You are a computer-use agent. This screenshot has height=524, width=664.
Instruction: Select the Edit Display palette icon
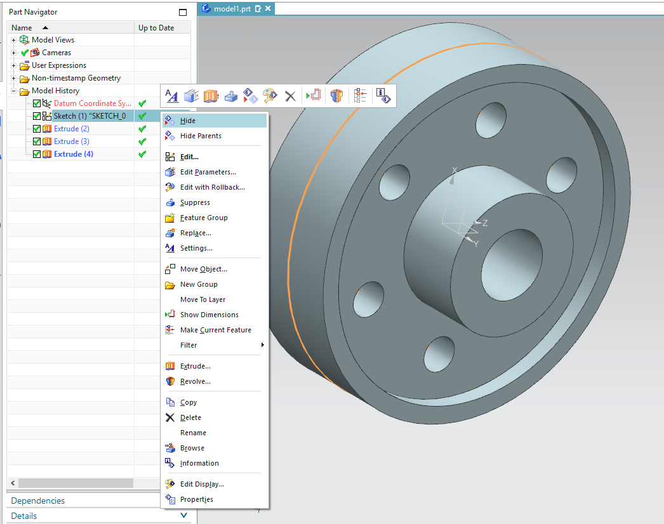pyautogui.click(x=269, y=96)
